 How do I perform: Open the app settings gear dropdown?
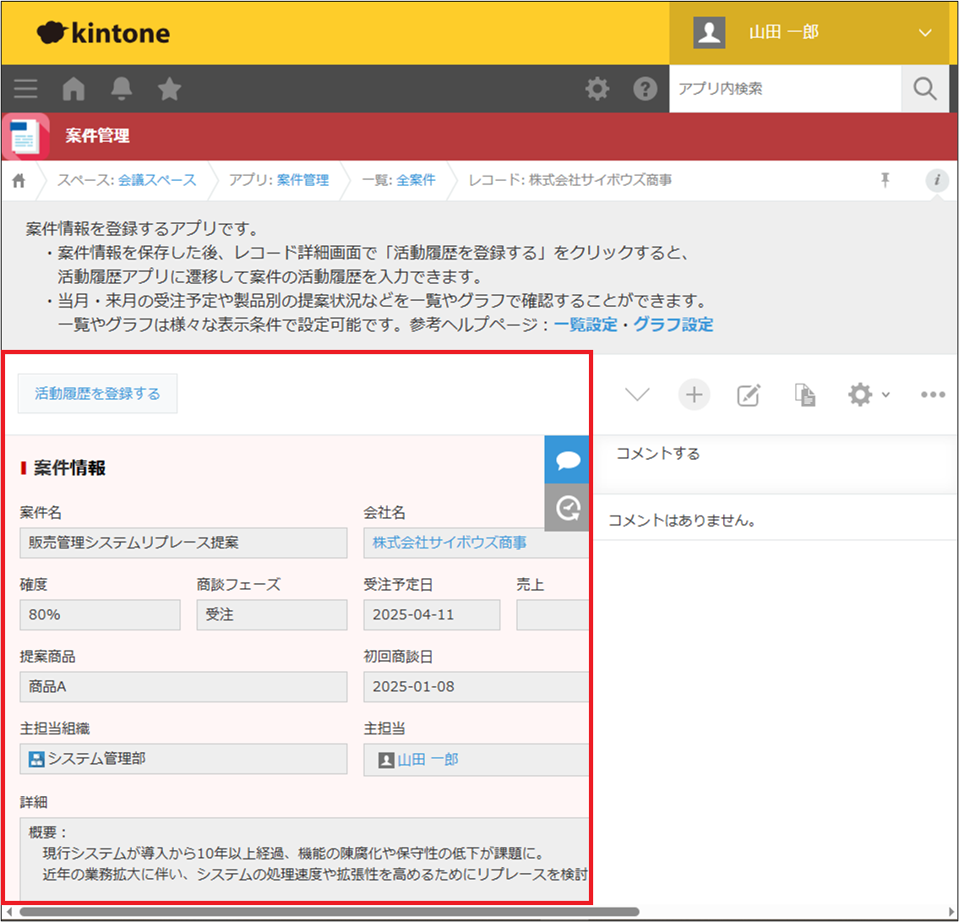coord(868,395)
